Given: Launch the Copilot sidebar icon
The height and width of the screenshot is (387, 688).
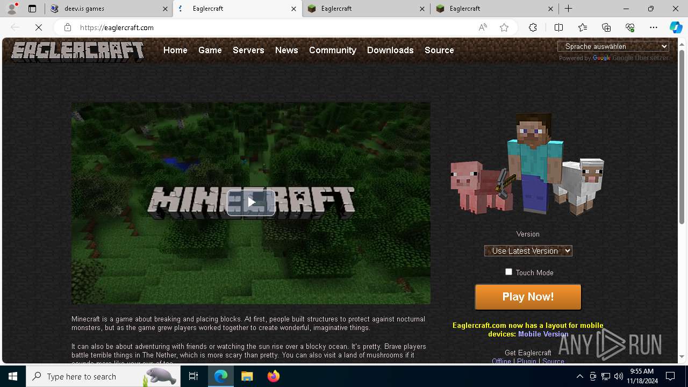Looking at the screenshot, I should click(x=676, y=27).
